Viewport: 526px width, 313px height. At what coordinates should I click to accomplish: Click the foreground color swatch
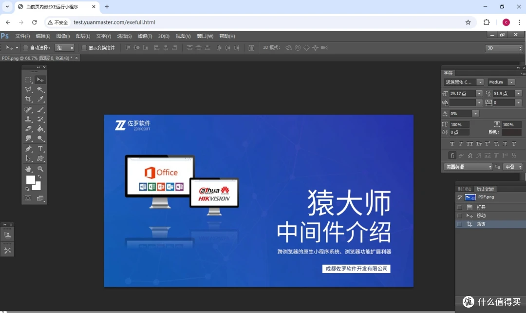point(30,180)
